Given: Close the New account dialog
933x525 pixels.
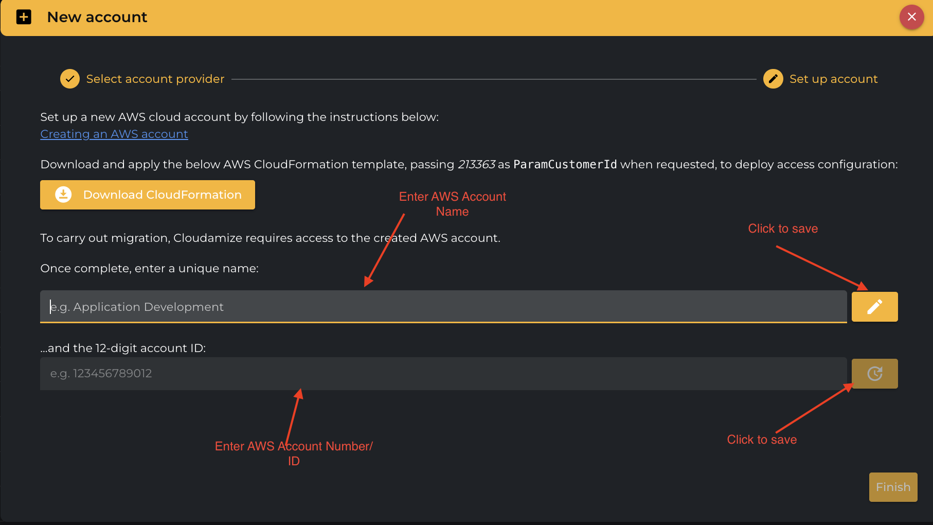Looking at the screenshot, I should [x=911, y=17].
